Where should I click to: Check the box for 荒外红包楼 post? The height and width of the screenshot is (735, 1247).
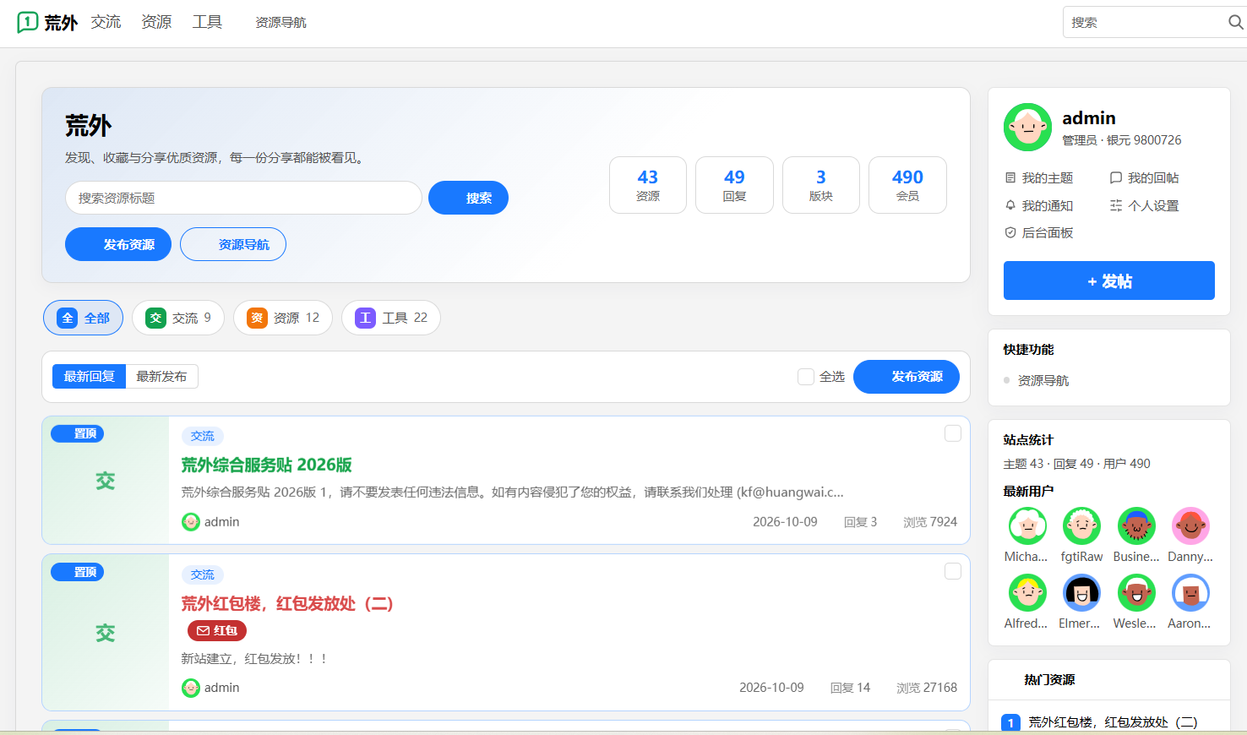pos(953,572)
